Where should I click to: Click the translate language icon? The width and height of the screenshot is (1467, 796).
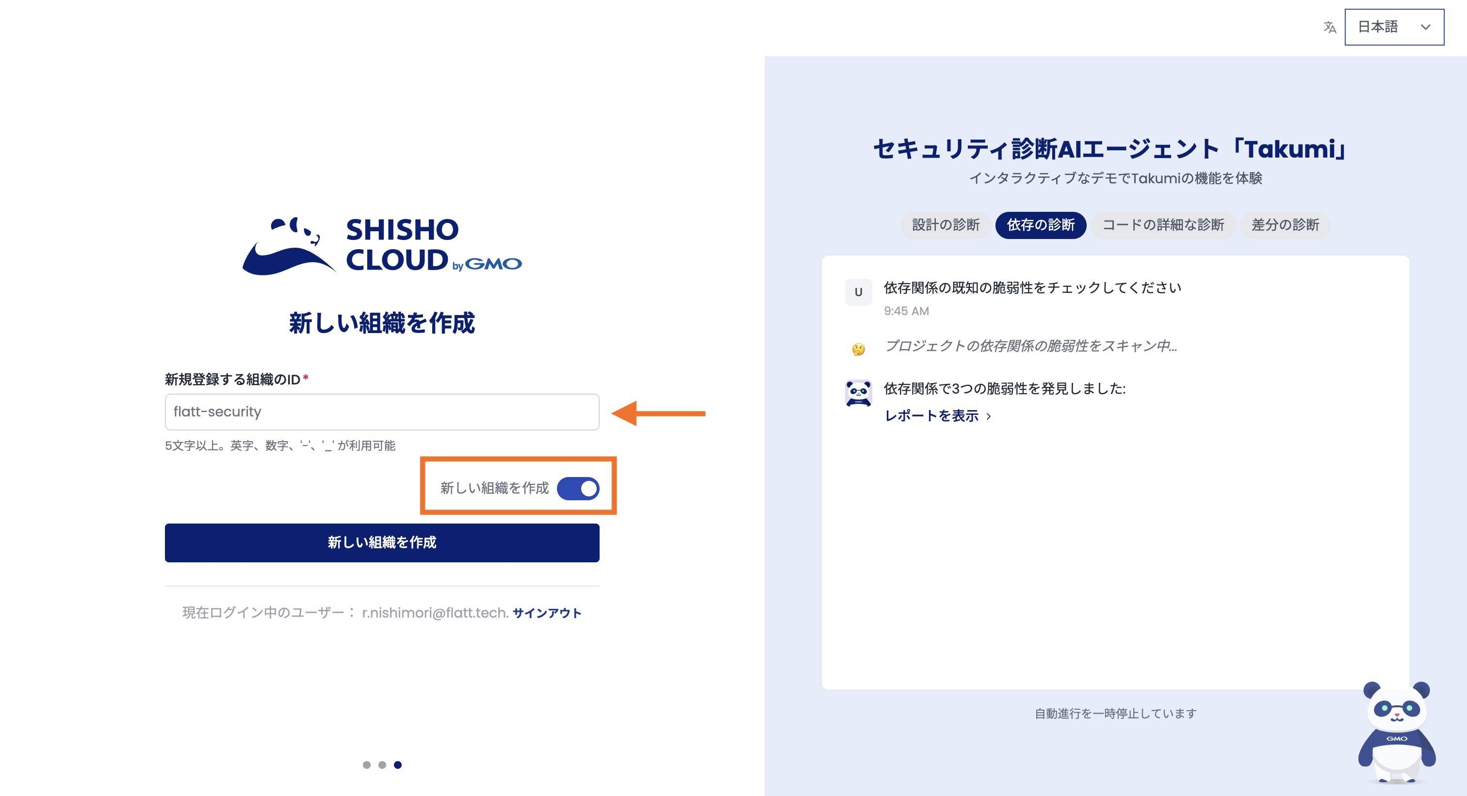1329,27
